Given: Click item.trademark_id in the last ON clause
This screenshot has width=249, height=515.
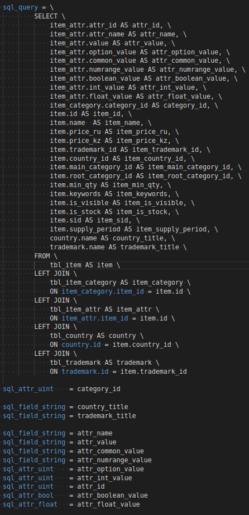Looking at the screenshot, I should (154, 371).
